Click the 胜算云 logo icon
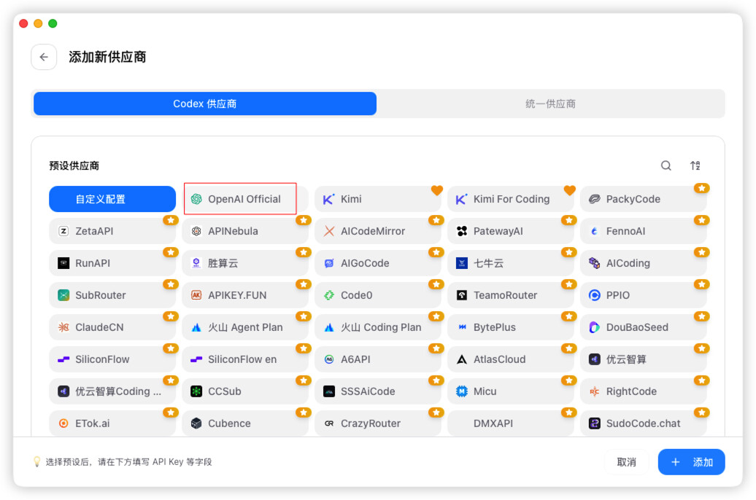Image resolution: width=756 pixels, height=500 pixels. [196, 263]
